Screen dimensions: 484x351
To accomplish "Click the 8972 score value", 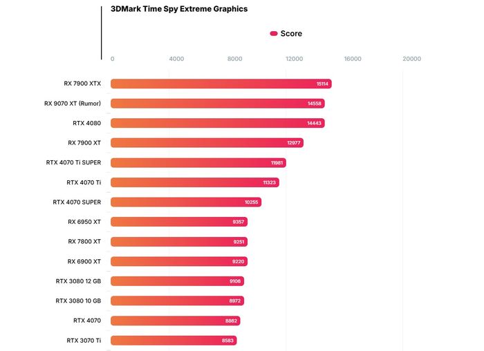I will [235, 301].
